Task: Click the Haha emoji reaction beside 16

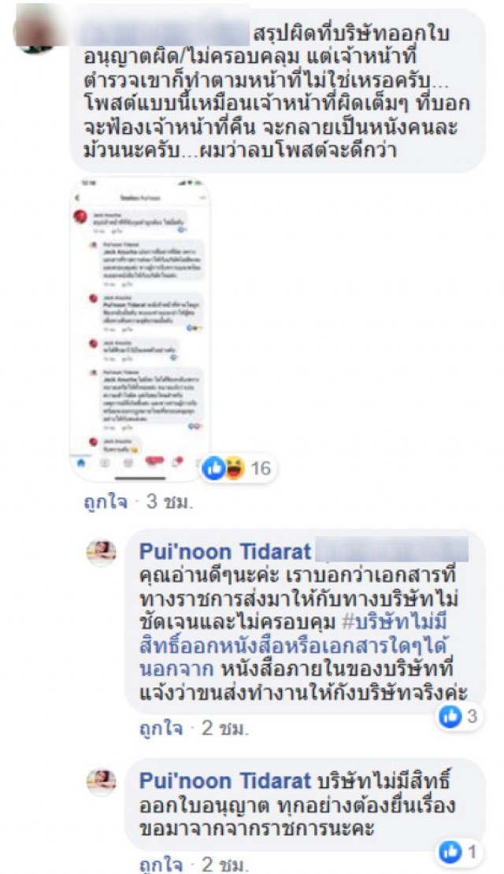Action: click(234, 468)
